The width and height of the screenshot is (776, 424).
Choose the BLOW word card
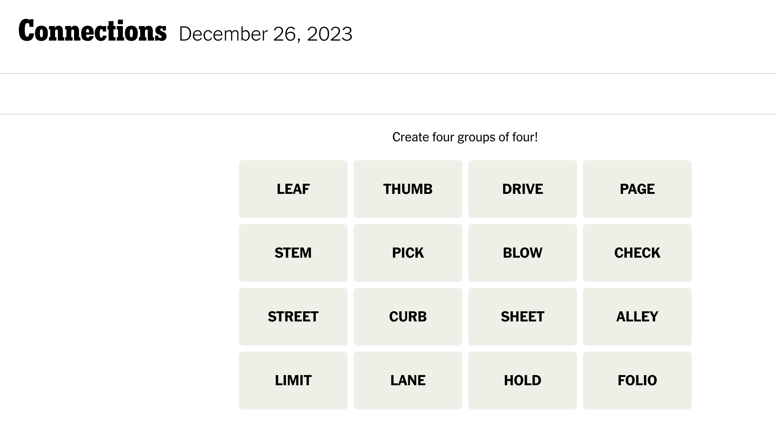coord(522,253)
